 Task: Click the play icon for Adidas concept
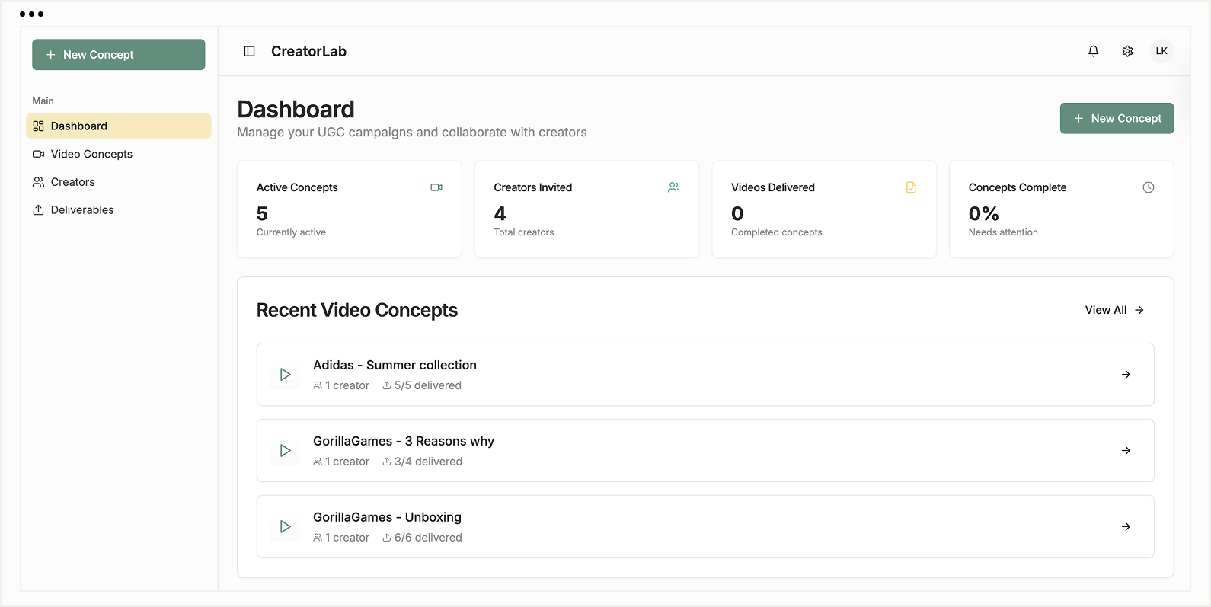point(285,375)
